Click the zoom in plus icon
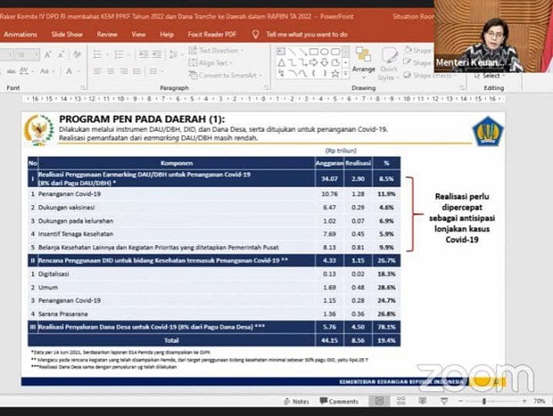The width and height of the screenshot is (553, 416). click(525, 401)
